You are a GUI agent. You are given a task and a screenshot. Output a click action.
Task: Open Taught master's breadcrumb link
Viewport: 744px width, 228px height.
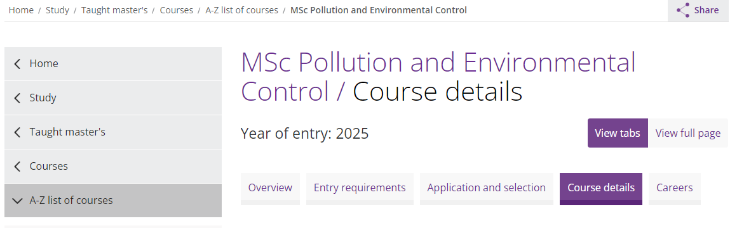coord(114,10)
